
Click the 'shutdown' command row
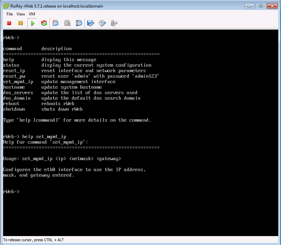click(x=43, y=109)
